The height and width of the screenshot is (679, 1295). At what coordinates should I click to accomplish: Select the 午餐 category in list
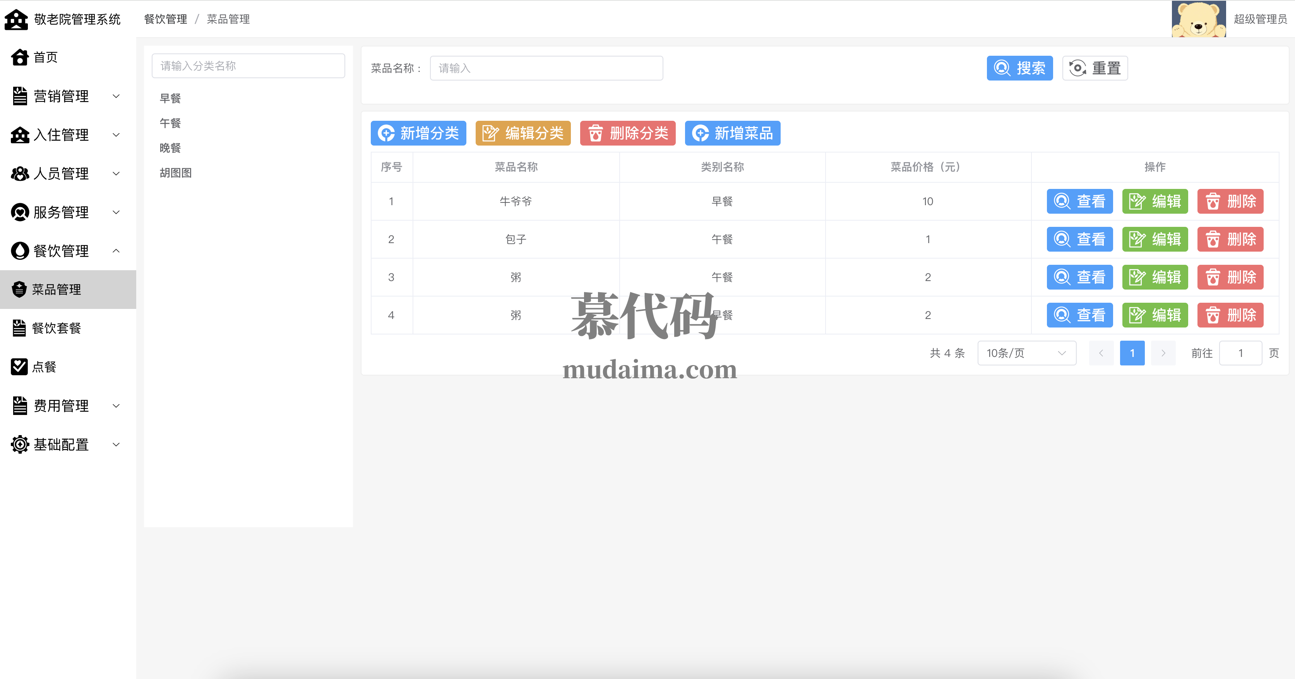coord(170,123)
